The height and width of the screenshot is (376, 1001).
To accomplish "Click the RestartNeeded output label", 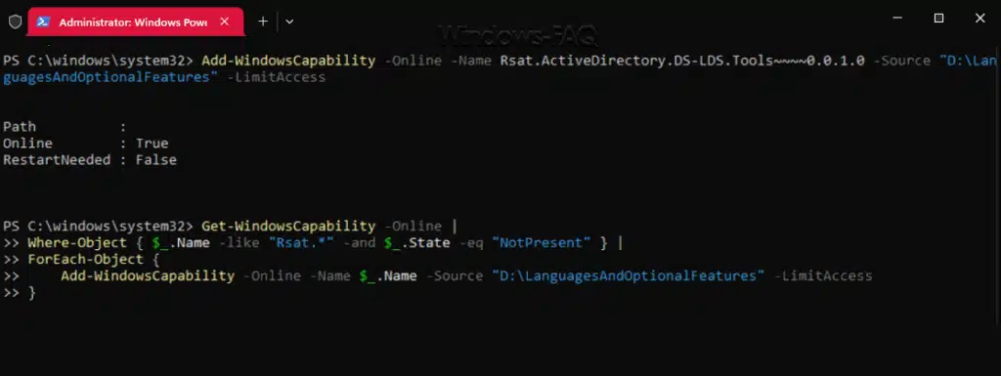I will (x=57, y=160).
